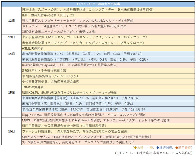
Task: Click the 9月生産者物価指数 row
Action: [x=108, y=98]
